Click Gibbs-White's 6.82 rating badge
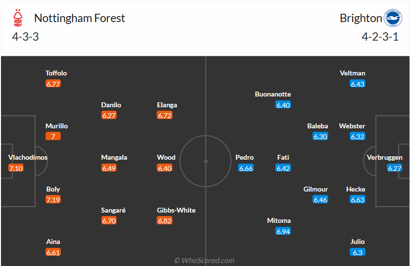Image resolution: width=410 pixels, height=266 pixels. tap(165, 220)
